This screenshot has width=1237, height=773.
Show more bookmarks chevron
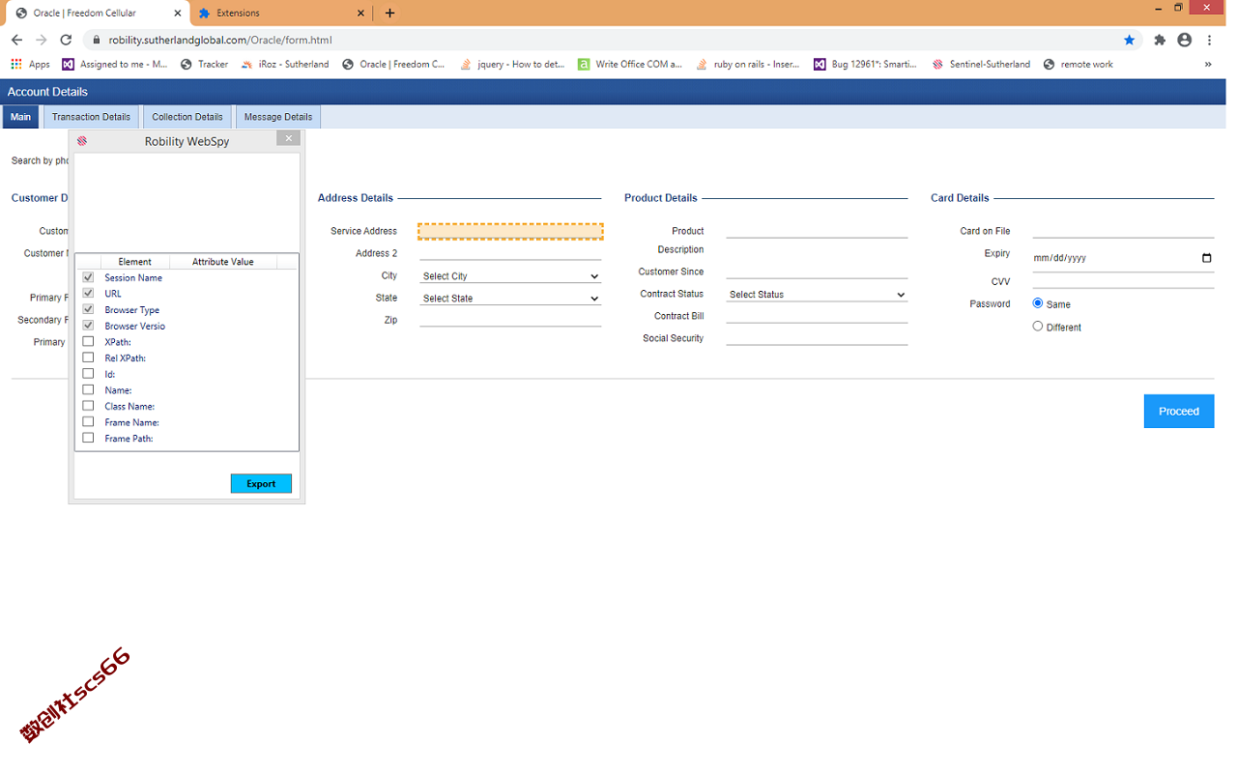click(1208, 64)
